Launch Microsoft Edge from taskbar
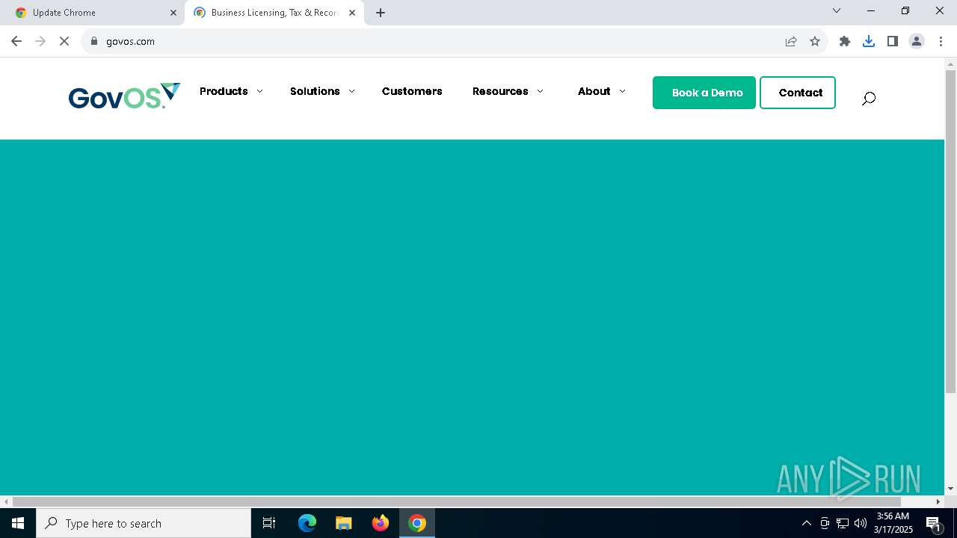The width and height of the screenshot is (957, 538). click(307, 523)
